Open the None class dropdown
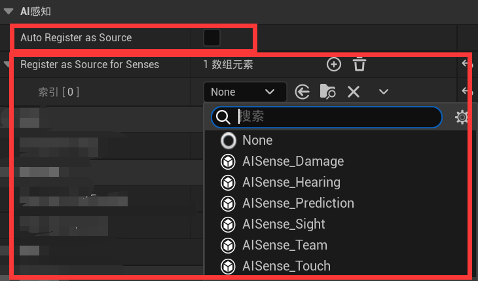Image resolution: width=478 pixels, height=281 pixels. coord(245,92)
